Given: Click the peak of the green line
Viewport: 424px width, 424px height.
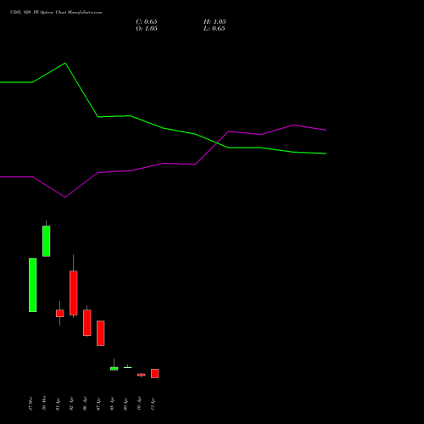Looking at the screenshot, I should [x=65, y=63].
